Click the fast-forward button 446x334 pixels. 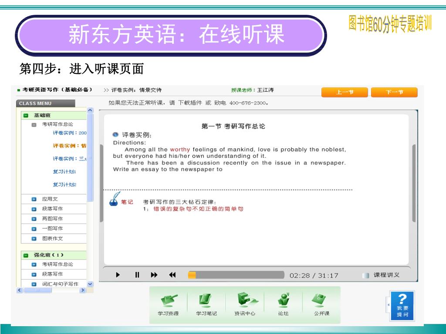[154, 275]
